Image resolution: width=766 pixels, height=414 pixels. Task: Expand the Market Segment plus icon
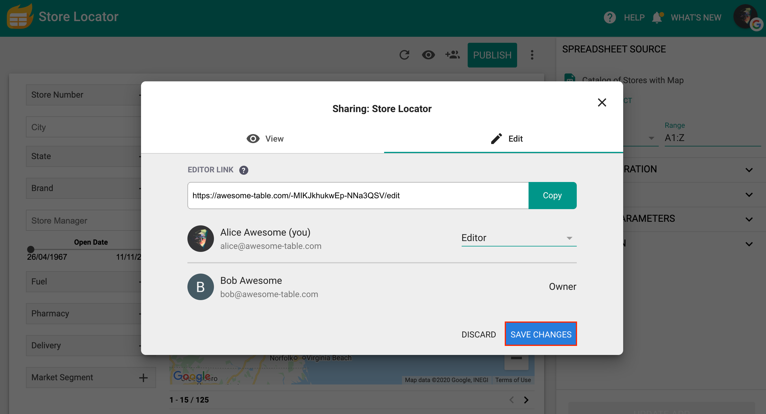click(x=143, y=378)
